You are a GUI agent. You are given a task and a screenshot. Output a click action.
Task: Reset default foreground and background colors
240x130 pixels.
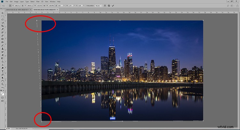(1, 91)
